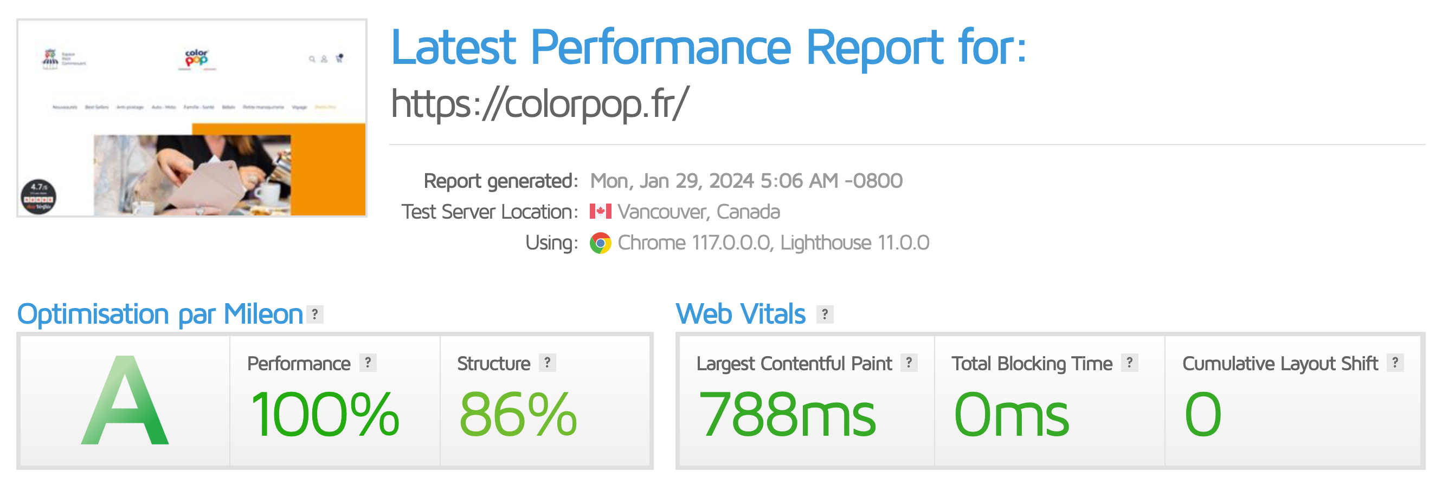Screen dimensions: 1442x485
Task: Click the Cumulative Layout Shift question mark
Action: click(1396, 363)
